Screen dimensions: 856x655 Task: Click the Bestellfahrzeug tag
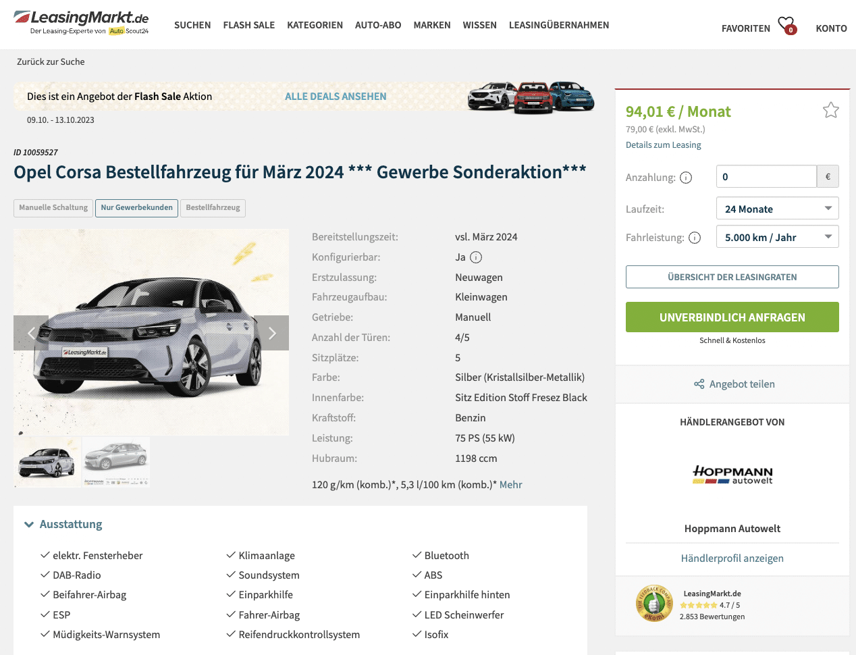pos(213,208)
